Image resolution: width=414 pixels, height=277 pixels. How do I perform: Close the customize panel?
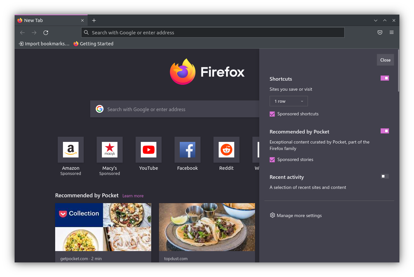[385, 60]
